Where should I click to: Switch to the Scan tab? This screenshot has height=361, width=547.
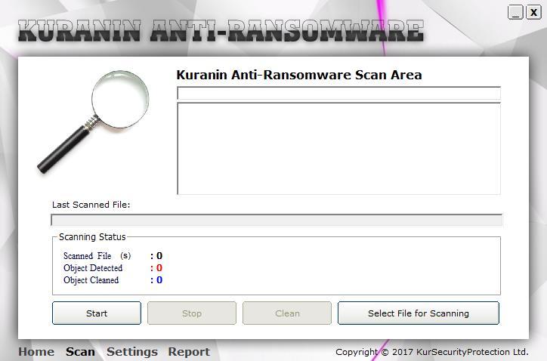80,352
